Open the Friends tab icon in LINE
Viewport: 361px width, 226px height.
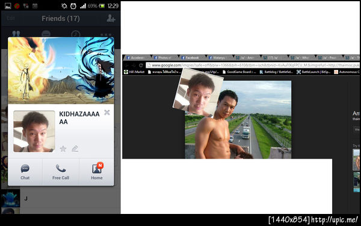(16, 34)
